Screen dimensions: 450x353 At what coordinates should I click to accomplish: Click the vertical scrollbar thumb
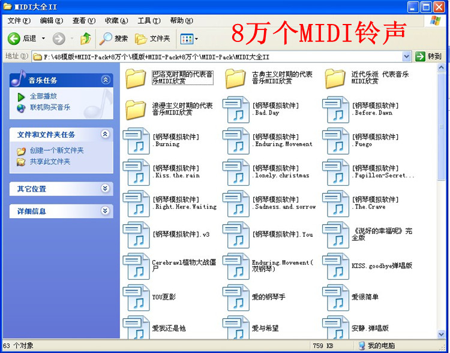442,126
